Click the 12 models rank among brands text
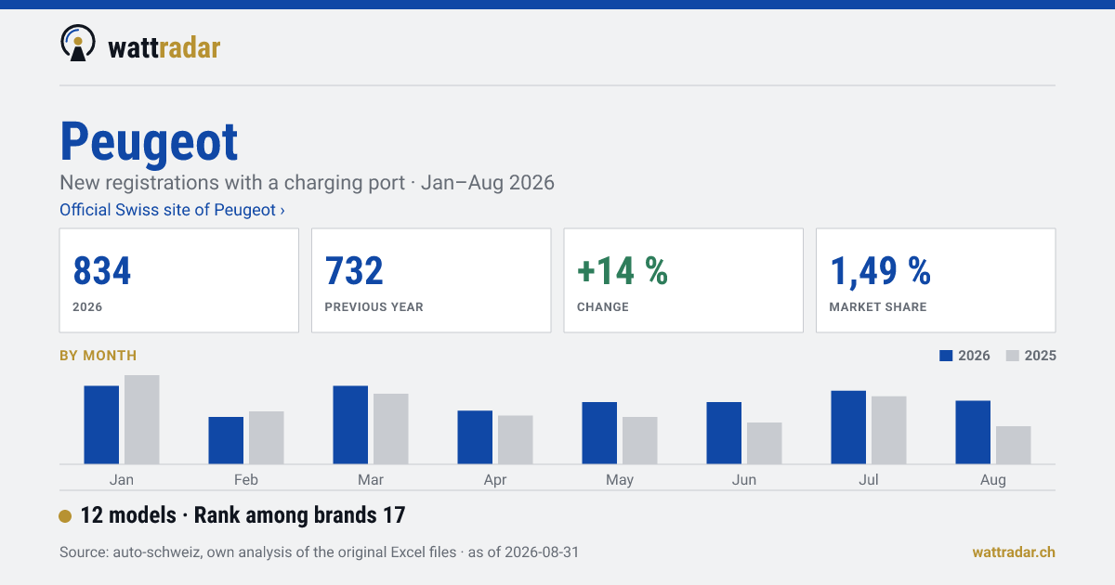This screenshot has height=585, width=1115. [x=243, y=515]
